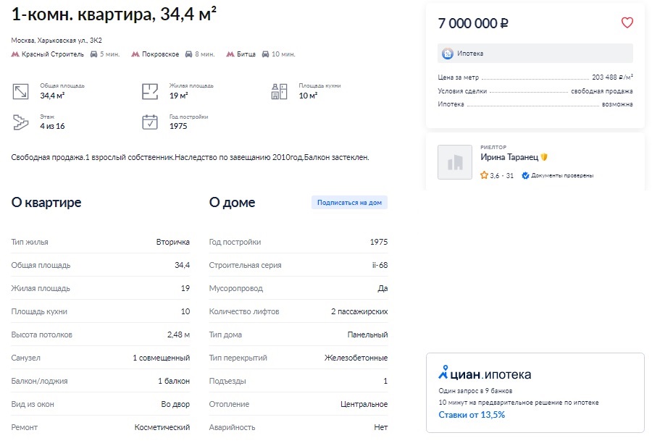Click the Красный Строитель metro icon
This screenshot has height=446, width=652.
point(15,54)
